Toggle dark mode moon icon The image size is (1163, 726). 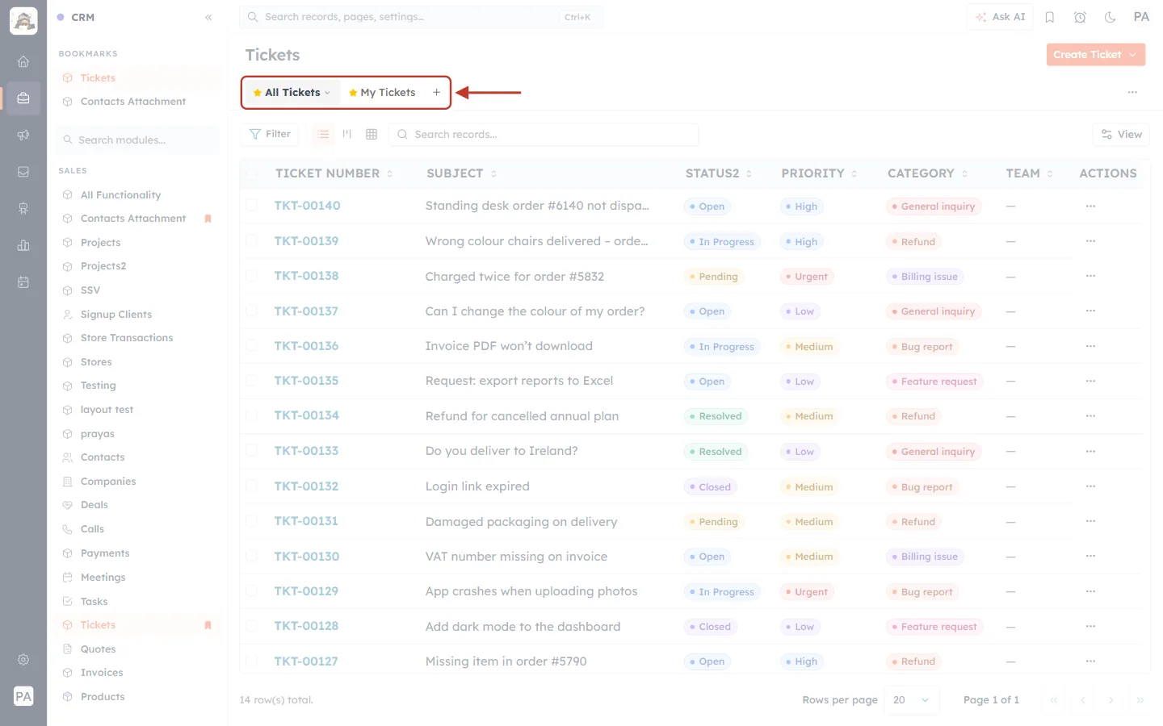[1111, 17]
